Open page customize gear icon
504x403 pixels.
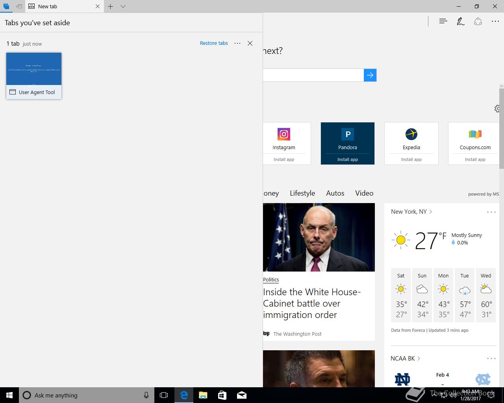click(x=497, y=109)
